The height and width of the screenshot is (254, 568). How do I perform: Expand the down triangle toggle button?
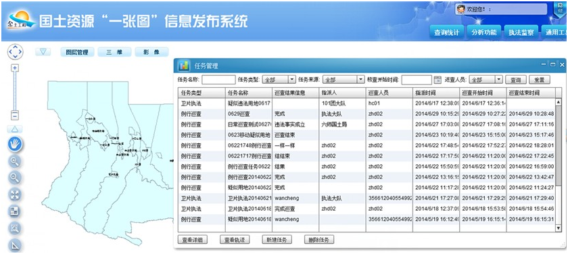pos(43,52)
